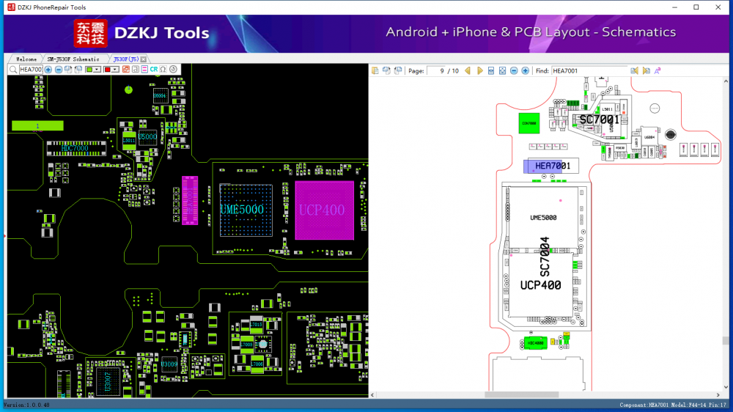
Task: Zoom out the PCB layout view
Action: click(x=59, y=70)
